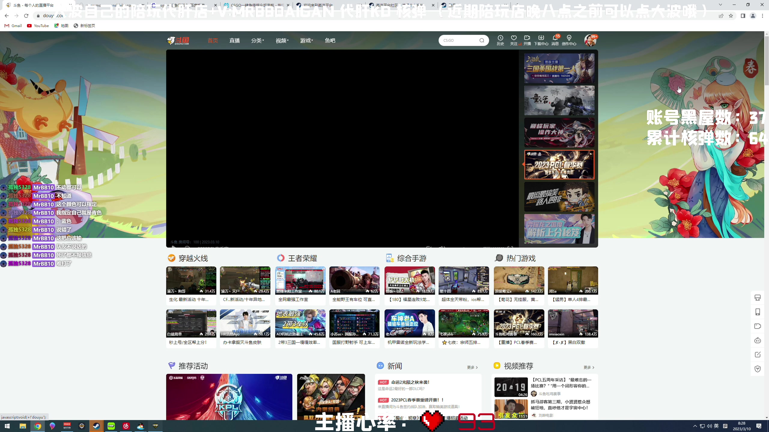Show hidden system tray icons
The image size is (769, 432).
[695, 426]
